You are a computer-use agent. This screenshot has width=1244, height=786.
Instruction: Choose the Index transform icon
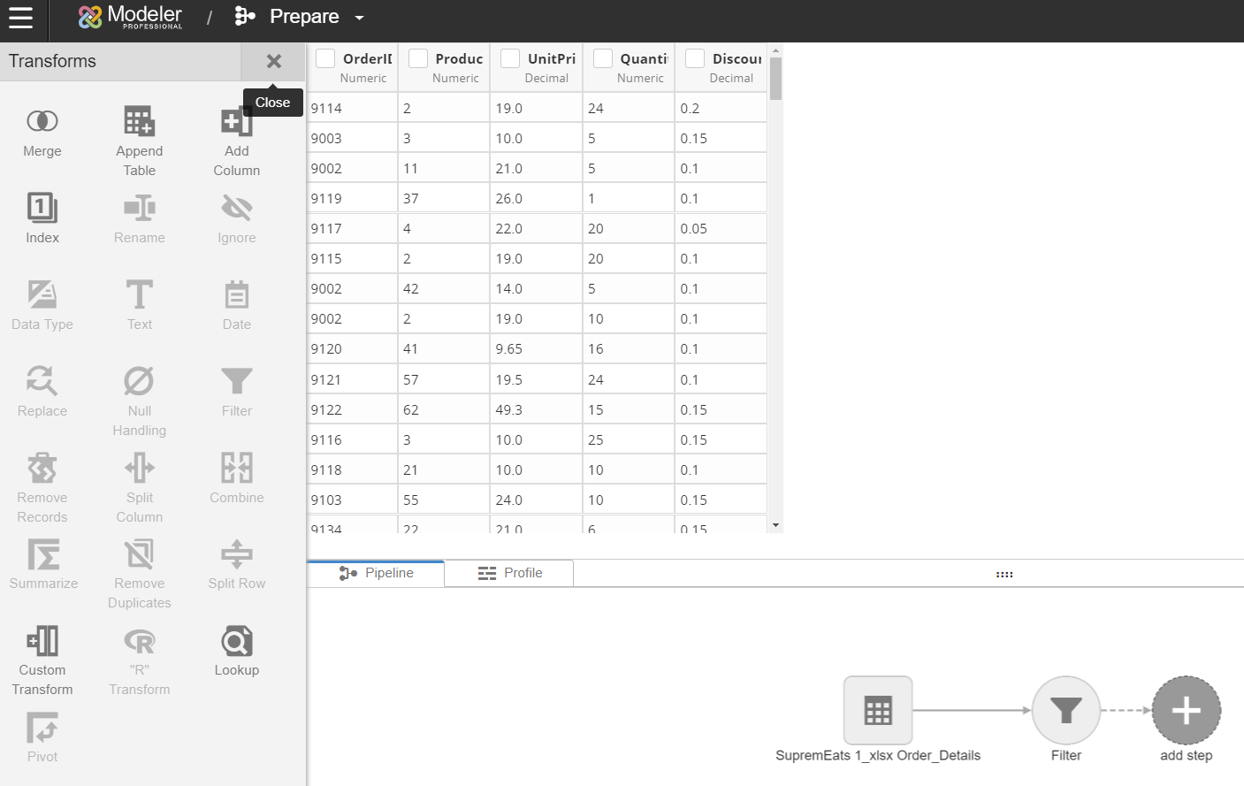(x=42, y=208)
